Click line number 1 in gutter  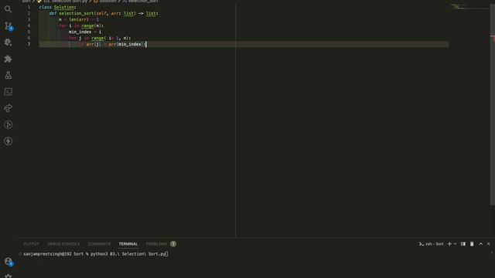tap(29, 7)
